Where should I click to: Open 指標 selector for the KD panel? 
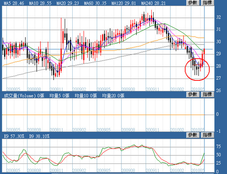[207, 135]
